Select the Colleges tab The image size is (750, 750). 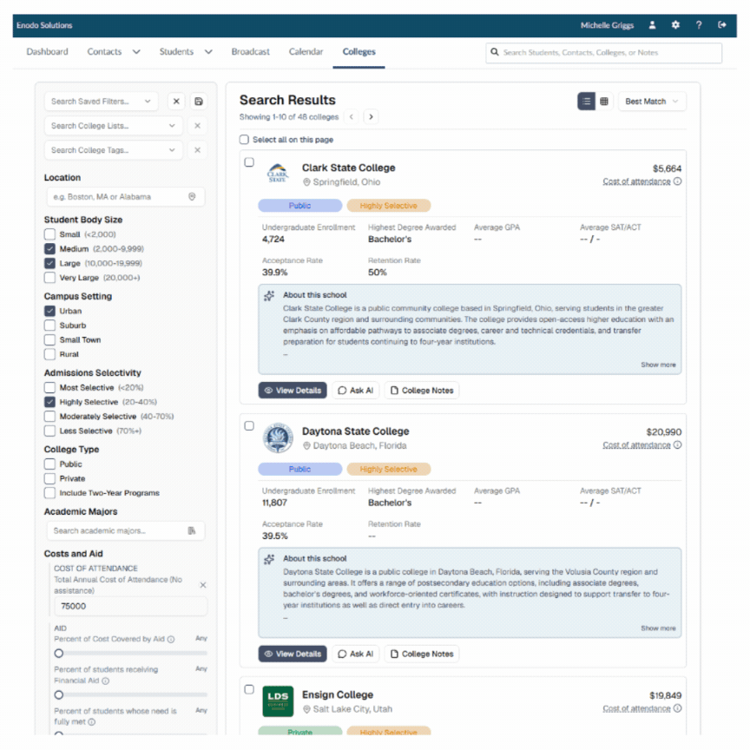pyautogui.click(x=359, y=52)
